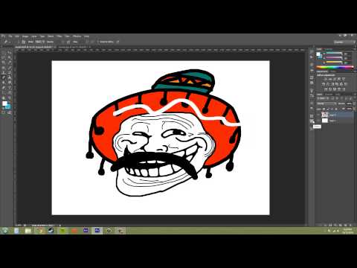Open the Layer menu
This screenshot has height=268, width=357.
coord(33,36)
